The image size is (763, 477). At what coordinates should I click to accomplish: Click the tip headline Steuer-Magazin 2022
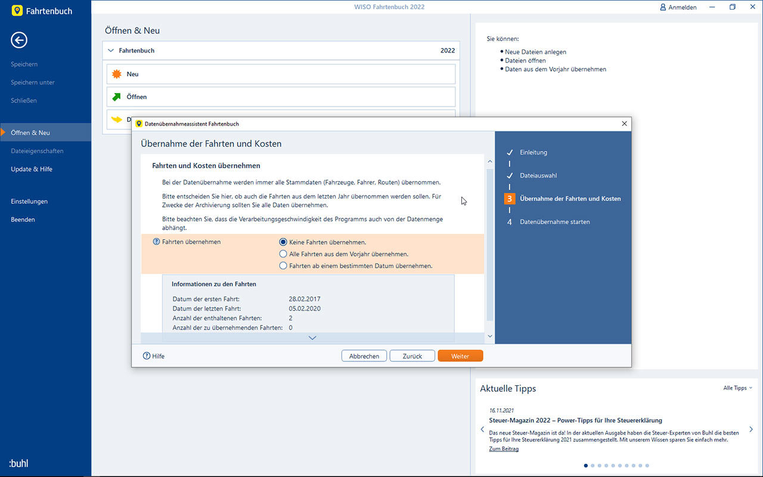click(576, 420)
